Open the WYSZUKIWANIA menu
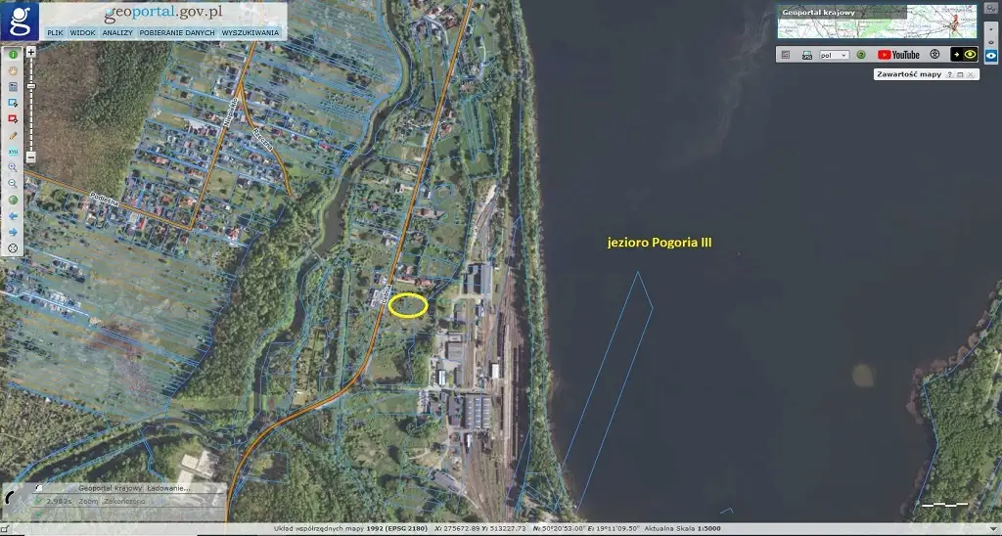This screenshot has height=536, width=1002. pyautogui.click(x=250, y=32)
